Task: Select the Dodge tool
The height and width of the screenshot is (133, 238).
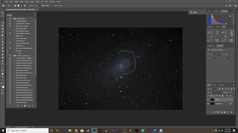Action: (x=3, y=58)
